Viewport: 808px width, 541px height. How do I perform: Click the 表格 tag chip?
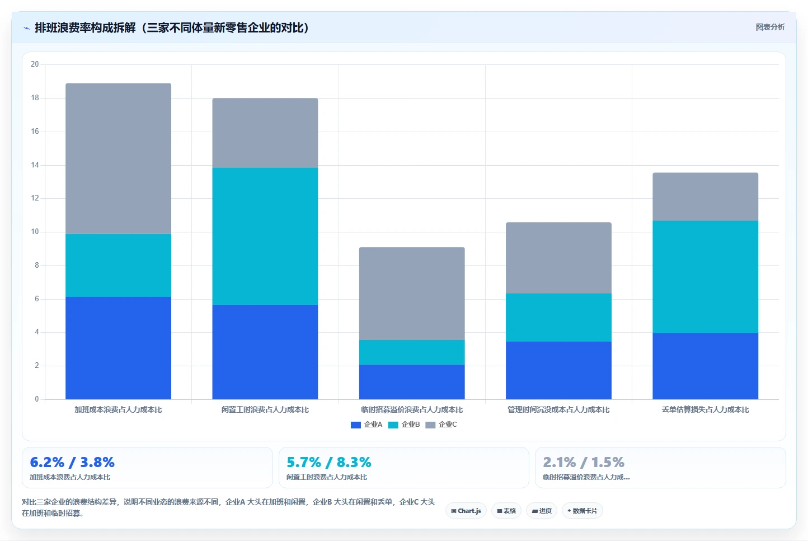coord(506,511)
